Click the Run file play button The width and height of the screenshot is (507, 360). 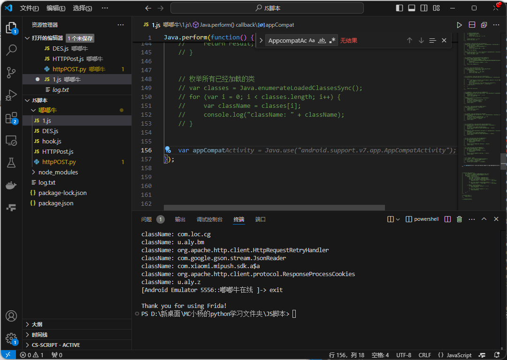459,25
